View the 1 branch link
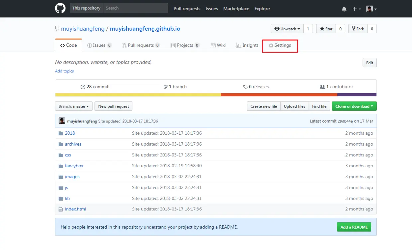The image size is (412, 250). point(175,87)
